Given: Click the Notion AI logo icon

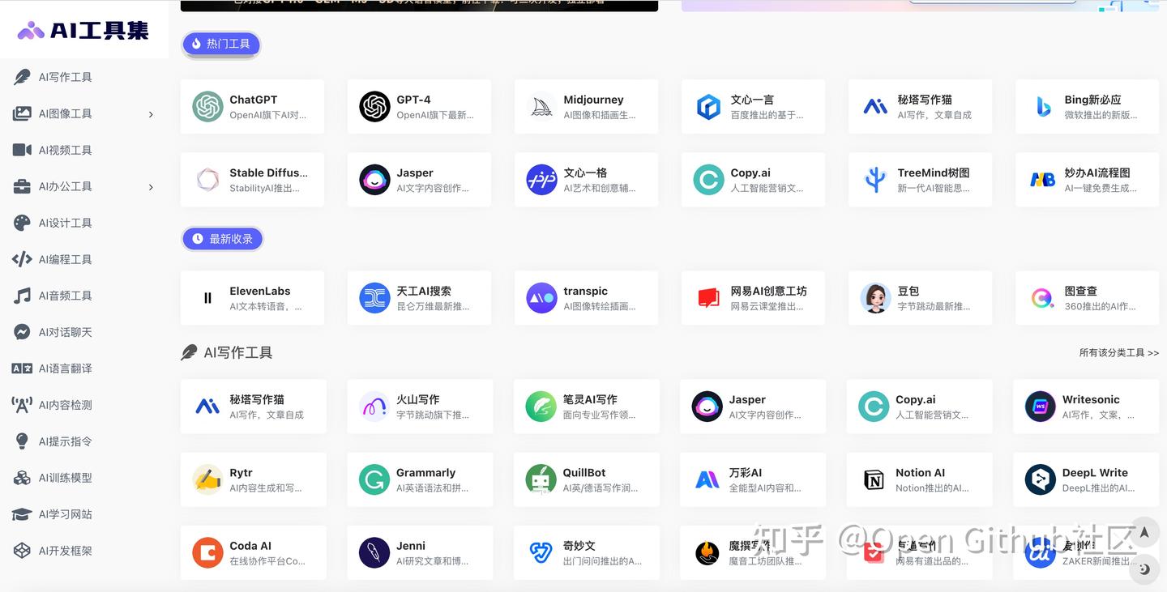Looking at the screenshot, I should [x=874, y=479].
